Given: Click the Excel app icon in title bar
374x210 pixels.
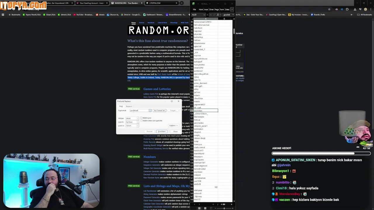Looking at the screenshot, I should 193,4.
